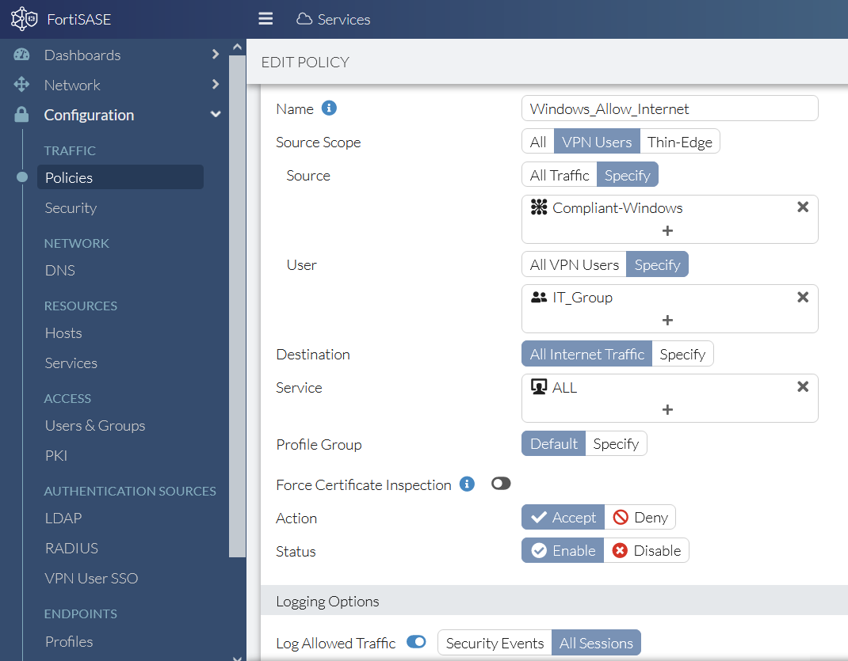
Task: Click the hamburger menu icon
Action: coord(265,19)
